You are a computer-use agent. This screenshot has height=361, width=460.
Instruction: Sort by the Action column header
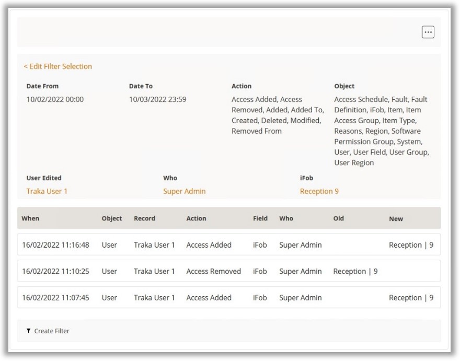196,218
